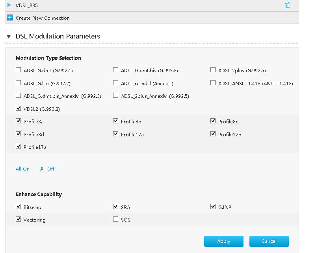Viewport: 316px width, 253px height.
Task: Turn off SRA checkbox
Action: [x=115, y=207]
